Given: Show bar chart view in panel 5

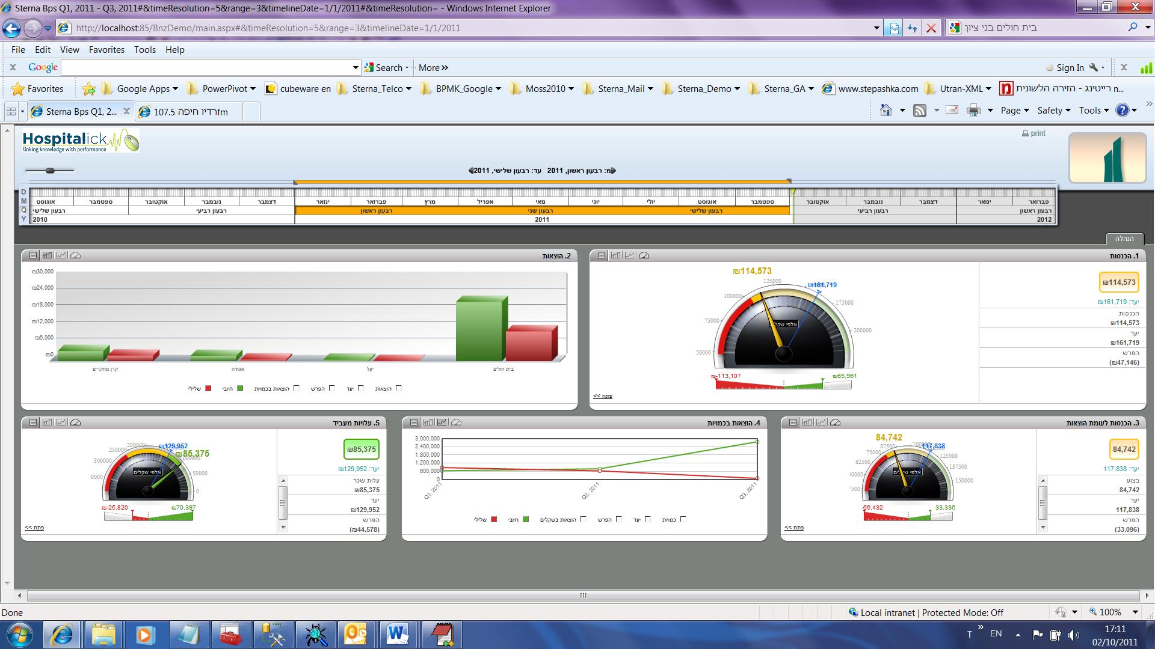Looking at the screenshot, I should 47,422.
